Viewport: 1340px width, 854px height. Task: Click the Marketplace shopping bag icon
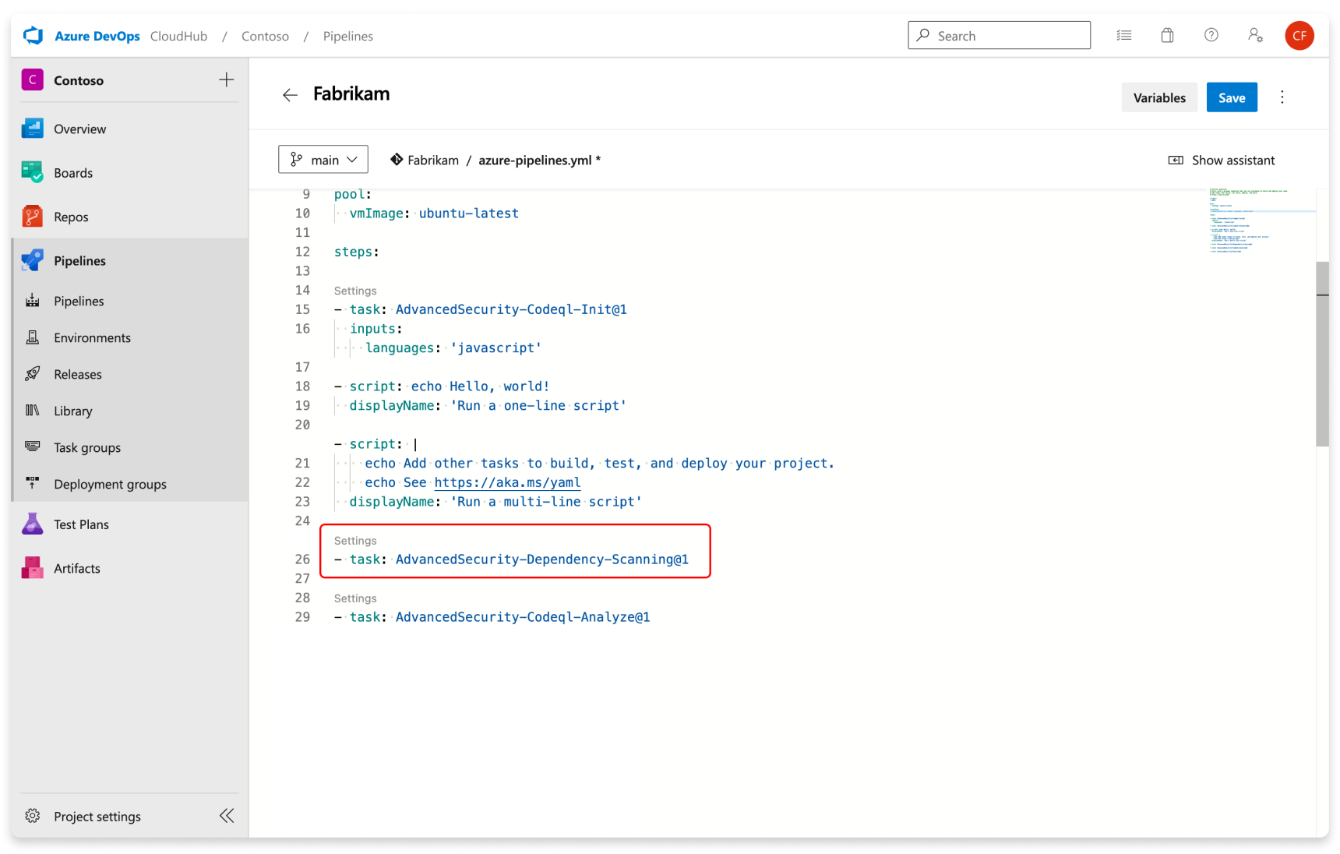pos(1167,35)
